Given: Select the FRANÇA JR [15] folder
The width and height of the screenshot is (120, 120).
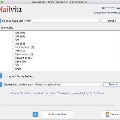Looking at the screenshot, I should (x=24, y=58).
